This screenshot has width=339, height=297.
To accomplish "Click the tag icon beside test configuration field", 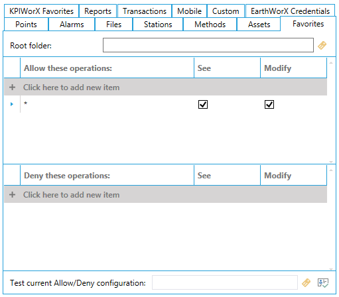I will [x=306, y=282].
